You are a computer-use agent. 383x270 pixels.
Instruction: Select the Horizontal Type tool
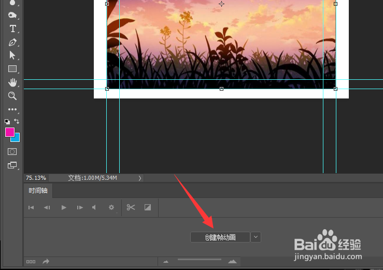pos(12,29)
